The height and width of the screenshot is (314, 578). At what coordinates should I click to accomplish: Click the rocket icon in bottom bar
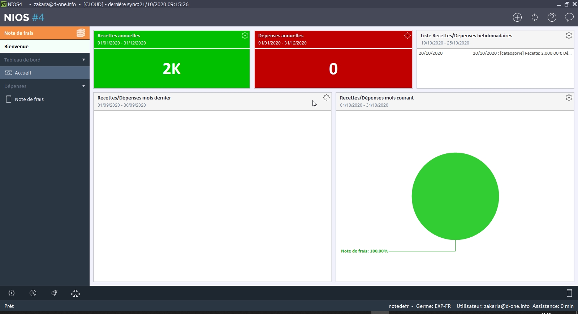(x=54, y=293)
